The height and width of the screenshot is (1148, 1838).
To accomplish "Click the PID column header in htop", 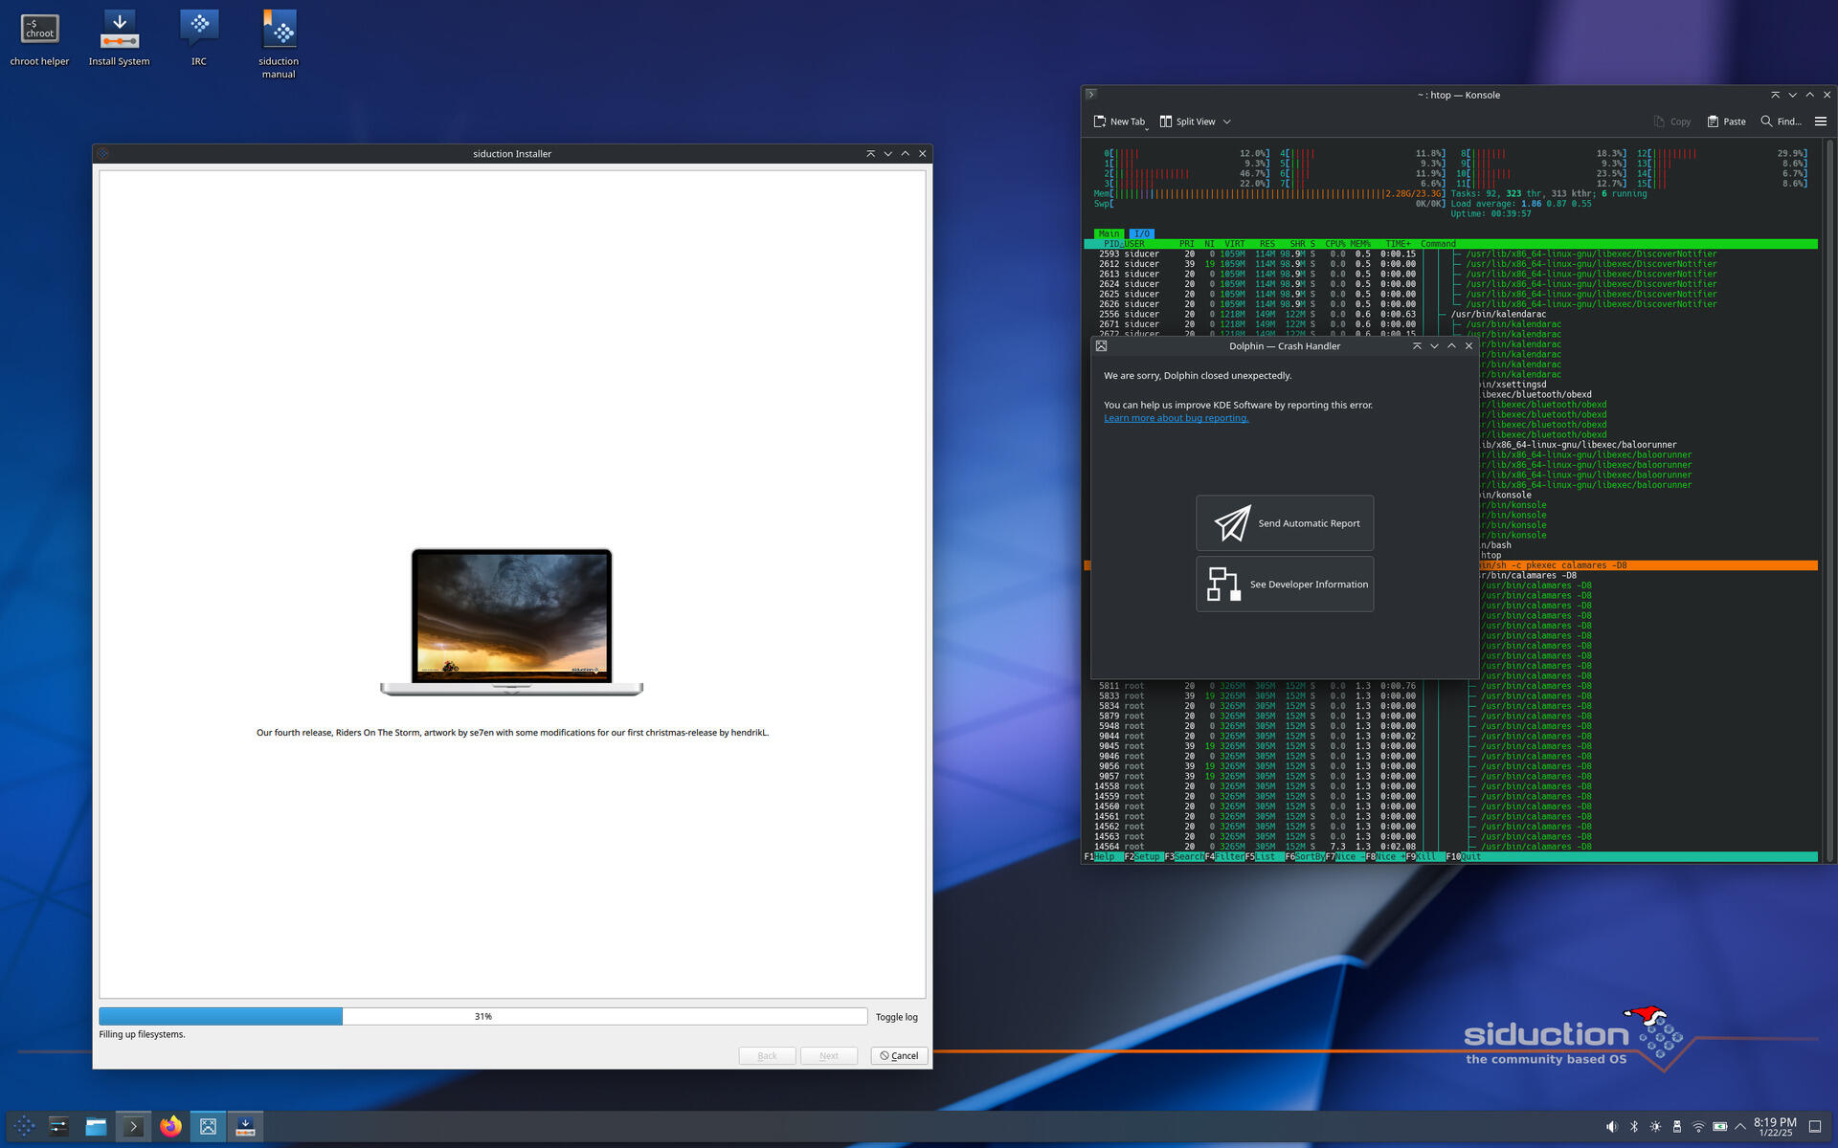I will pyautogui.click(x=1110, y=244).
